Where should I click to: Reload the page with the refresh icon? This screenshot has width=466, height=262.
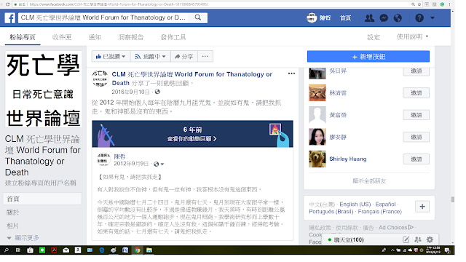pos(7,4)
